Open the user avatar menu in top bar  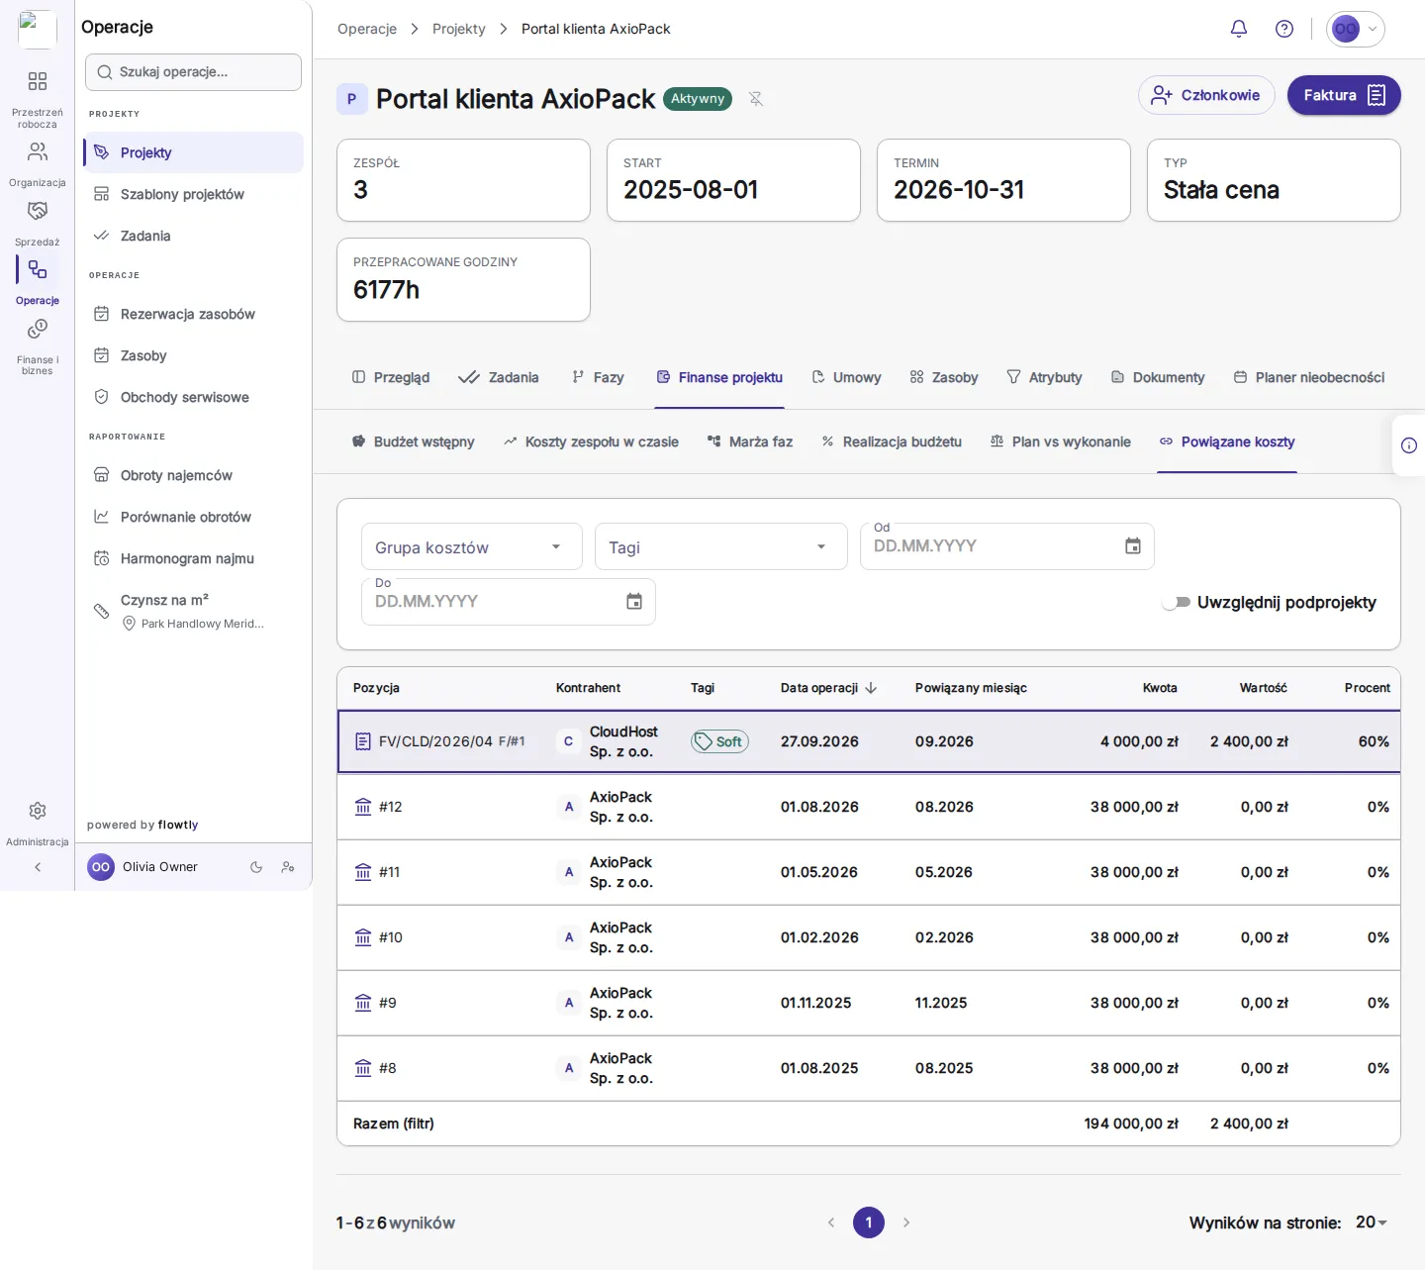tap(1355, 29)
